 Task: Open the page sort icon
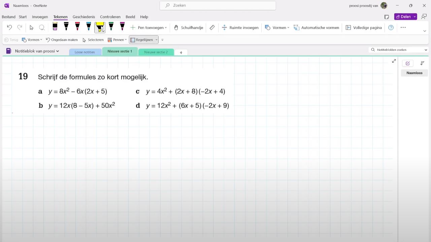[422, 63]
